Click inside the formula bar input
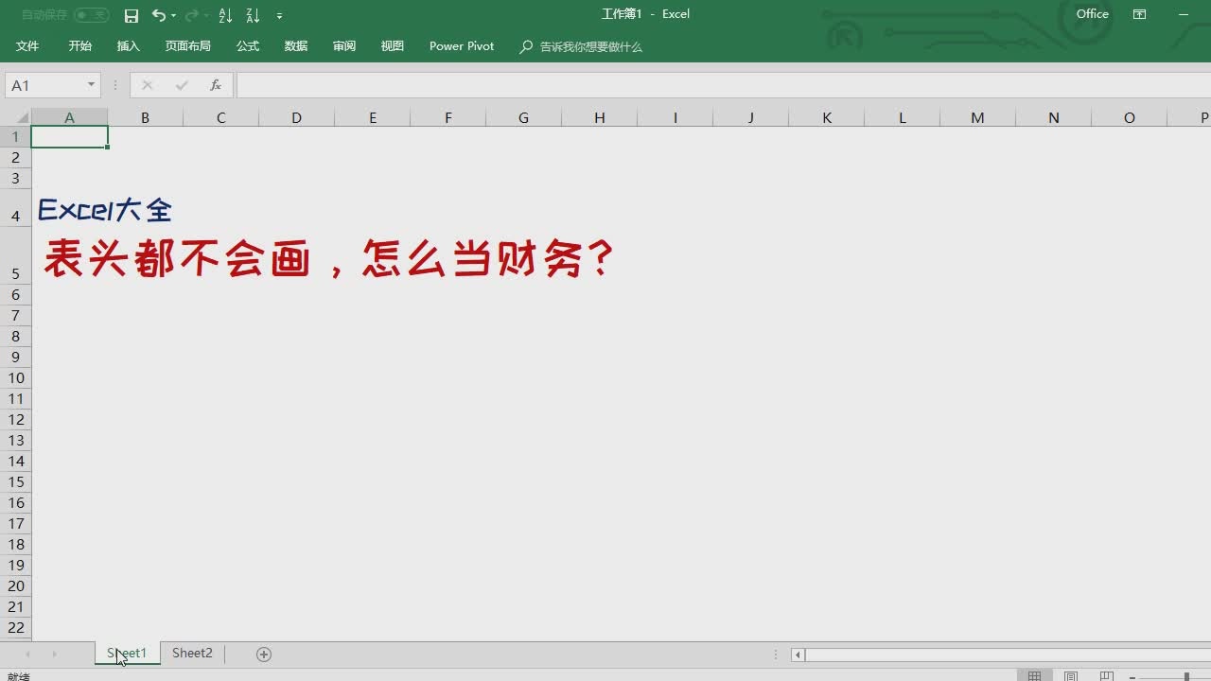 pos(723,85)
